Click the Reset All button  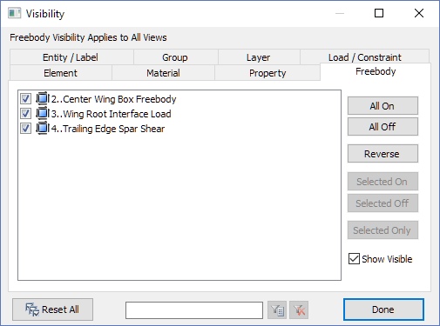point(52,309)
